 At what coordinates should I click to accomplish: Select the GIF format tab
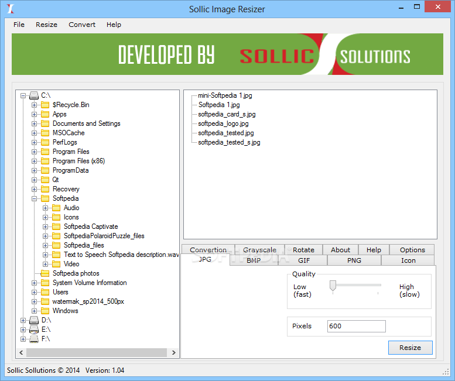(x=304, y=260)
